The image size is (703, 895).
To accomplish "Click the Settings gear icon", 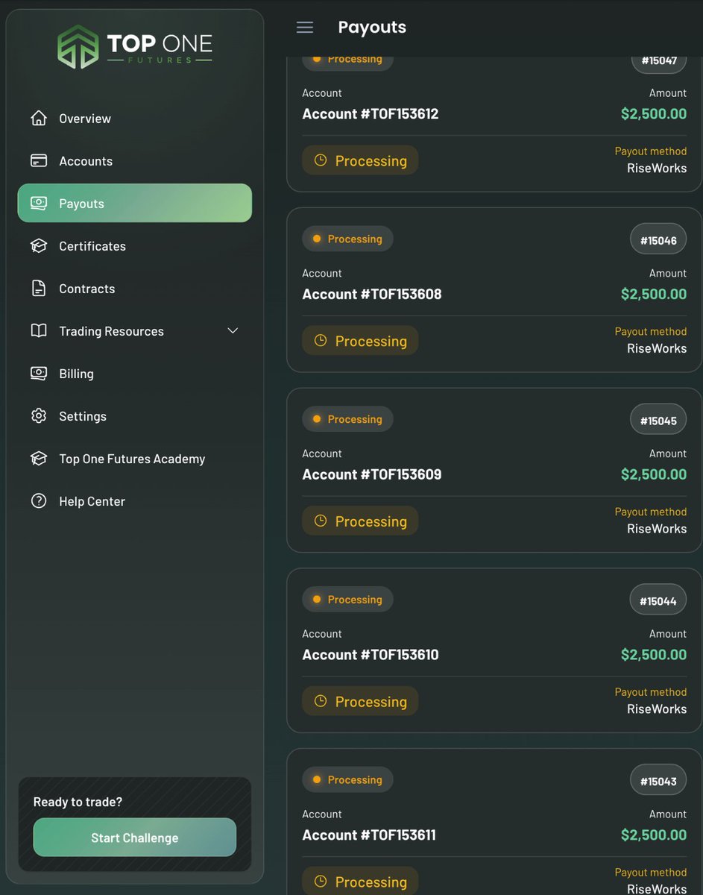I will 39,415.
